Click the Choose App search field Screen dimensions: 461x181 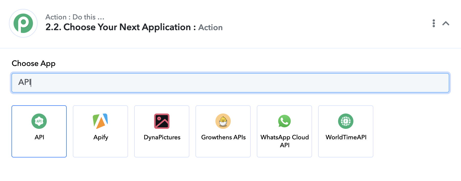230,83
